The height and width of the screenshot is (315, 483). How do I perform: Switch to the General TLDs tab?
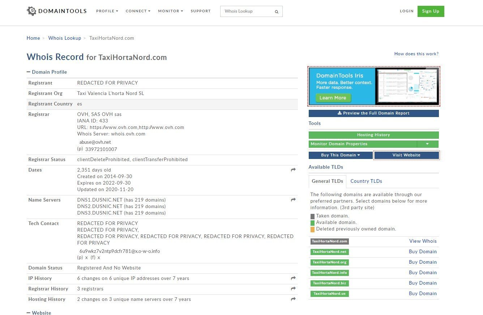click(328, 181)
